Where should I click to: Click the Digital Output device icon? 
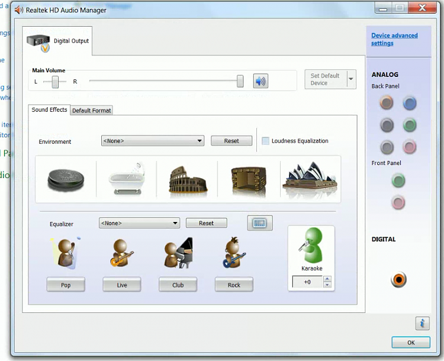point(38,43)
